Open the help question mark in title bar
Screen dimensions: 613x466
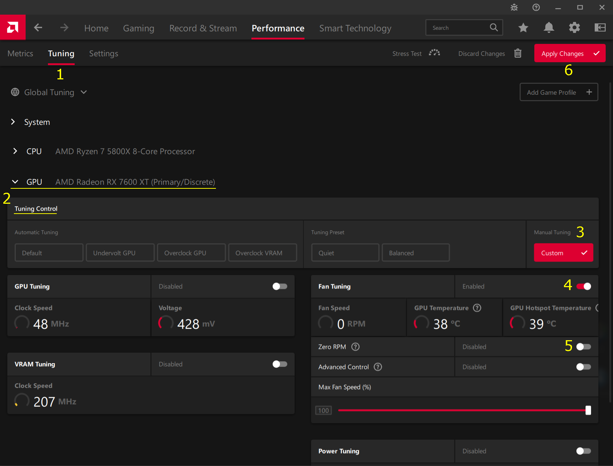(536, 7)
